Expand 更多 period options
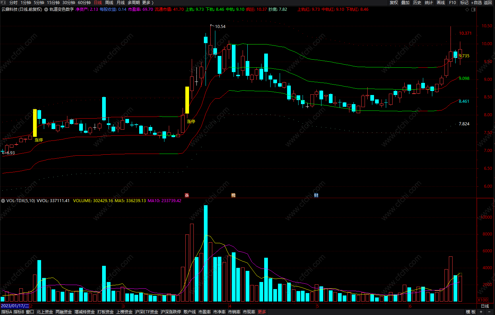This screenshot has width=495, height=315. coord(148,2)
